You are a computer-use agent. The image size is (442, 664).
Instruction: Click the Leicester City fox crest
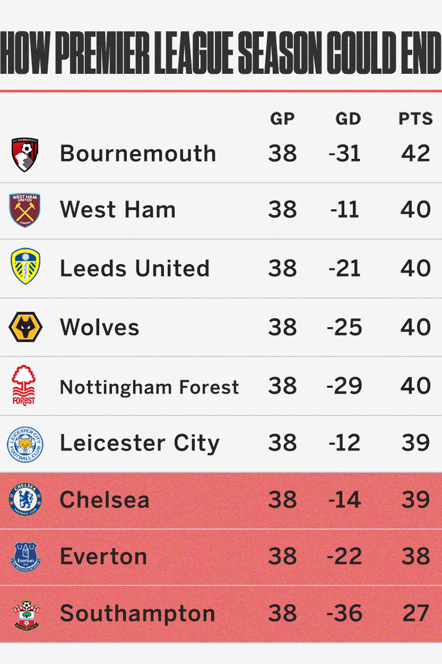(x=25, y=444)
